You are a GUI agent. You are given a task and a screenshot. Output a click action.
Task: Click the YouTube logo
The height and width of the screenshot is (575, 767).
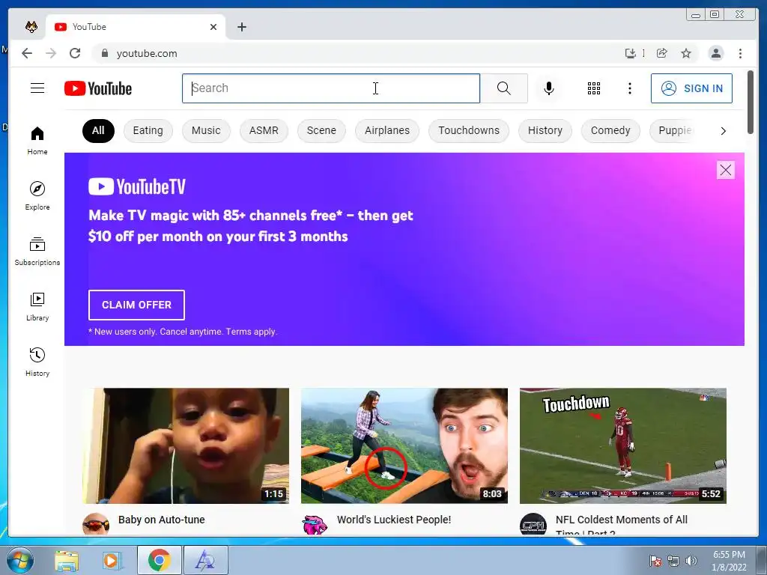tap(98, 88)
